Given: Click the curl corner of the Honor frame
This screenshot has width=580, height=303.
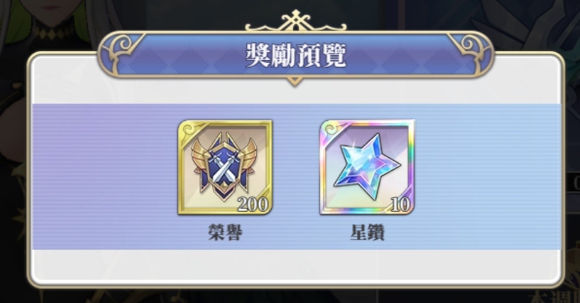Looking at the screenshot, I should coord(189,130).
